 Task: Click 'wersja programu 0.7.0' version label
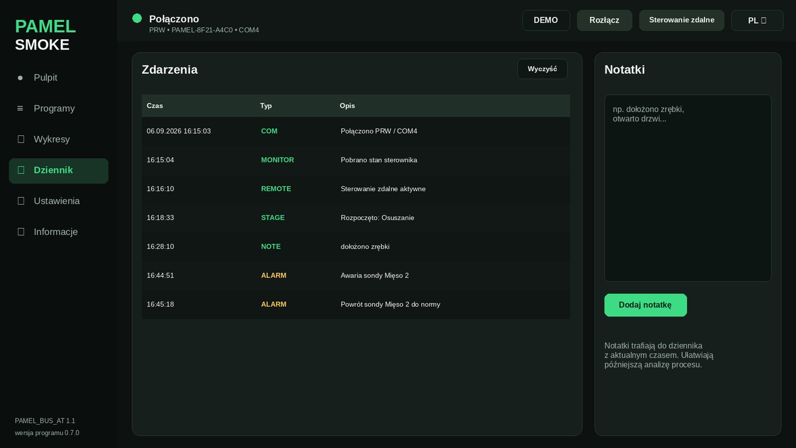click(47, 433)
